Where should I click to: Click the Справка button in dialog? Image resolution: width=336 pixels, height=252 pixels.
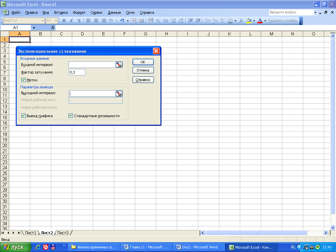[143, 80]
